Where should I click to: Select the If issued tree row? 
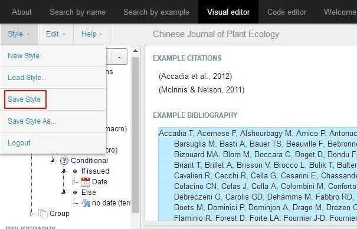click(x=95, y=171)
